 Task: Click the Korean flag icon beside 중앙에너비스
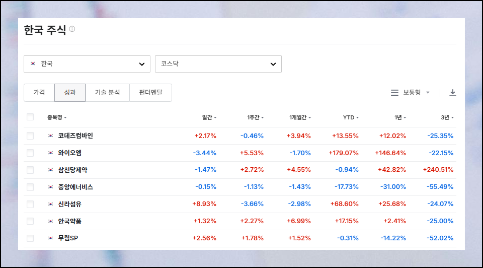[x=50, y=187]
